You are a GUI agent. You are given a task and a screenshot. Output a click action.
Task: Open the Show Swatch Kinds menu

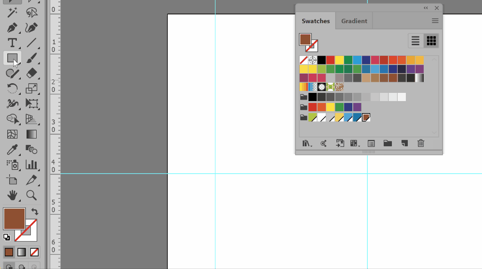[354, 143]
